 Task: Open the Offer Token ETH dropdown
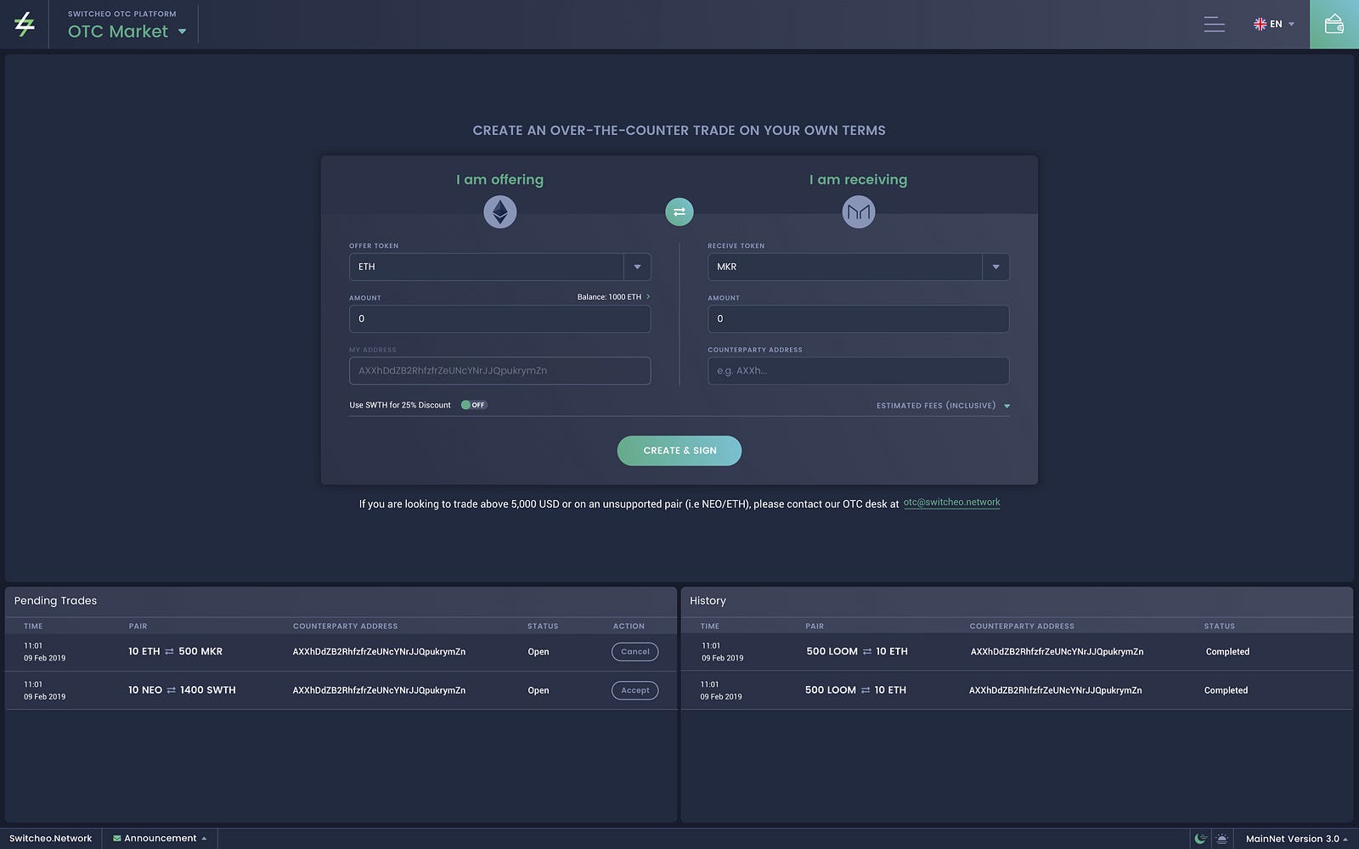pos(637,267)
